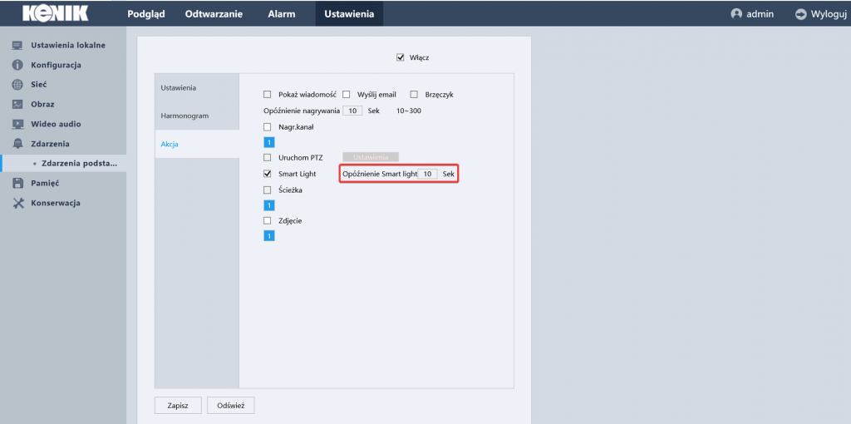
Task: Click the Obraz picture icon
Action: 17,105
